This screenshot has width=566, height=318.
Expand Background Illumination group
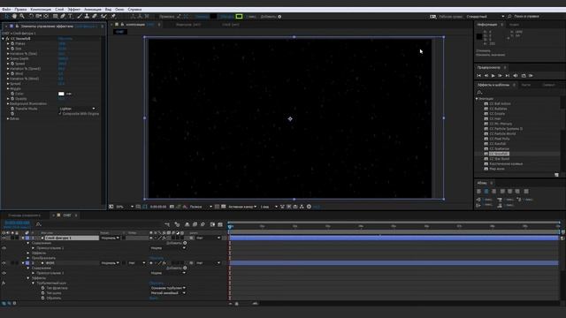point(8,104)
